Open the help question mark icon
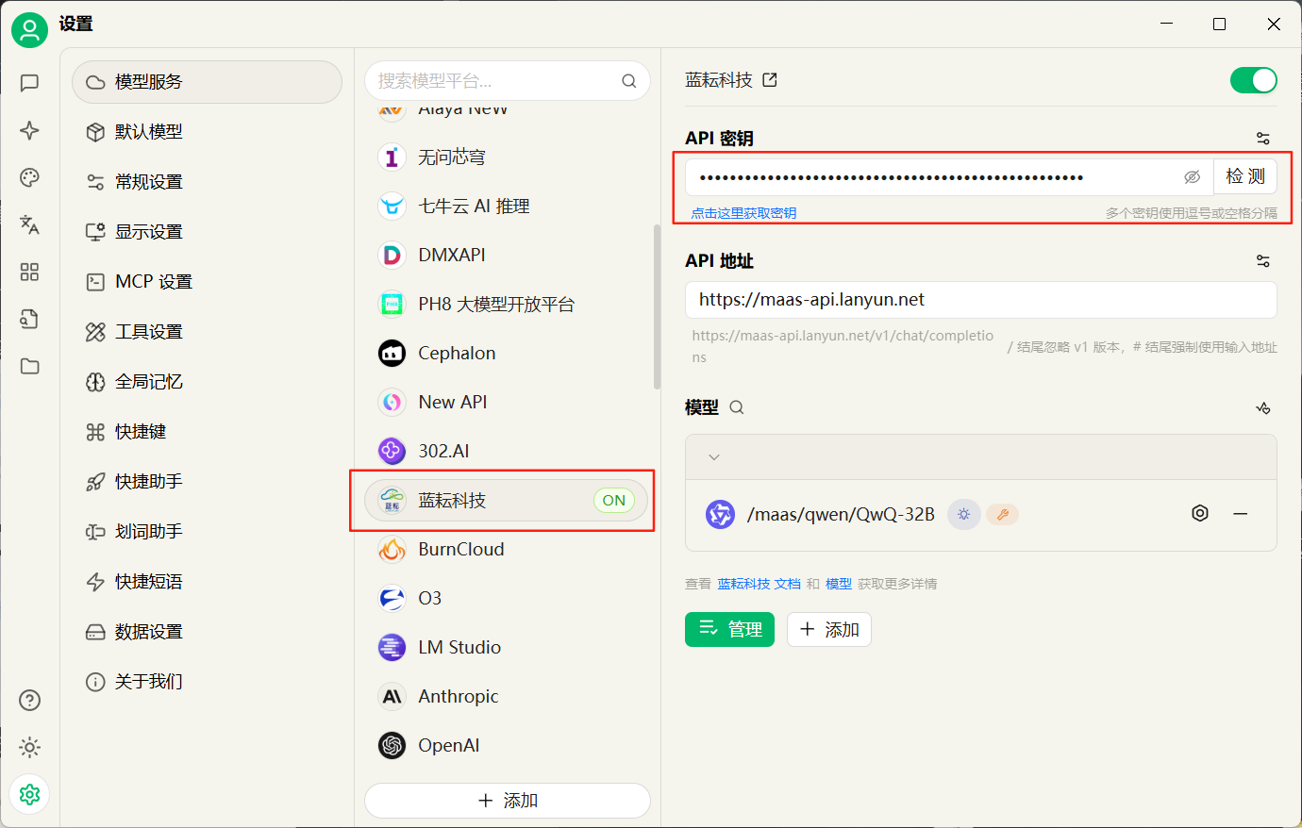Screen dimensions: 1302x828 tap(29, 700)
